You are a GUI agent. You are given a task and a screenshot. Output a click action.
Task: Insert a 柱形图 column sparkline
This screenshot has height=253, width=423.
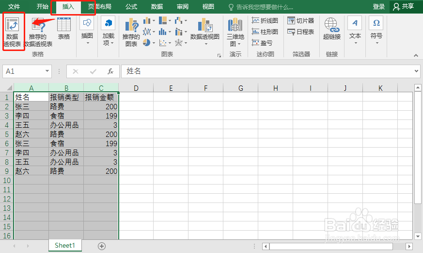[265, 32]
